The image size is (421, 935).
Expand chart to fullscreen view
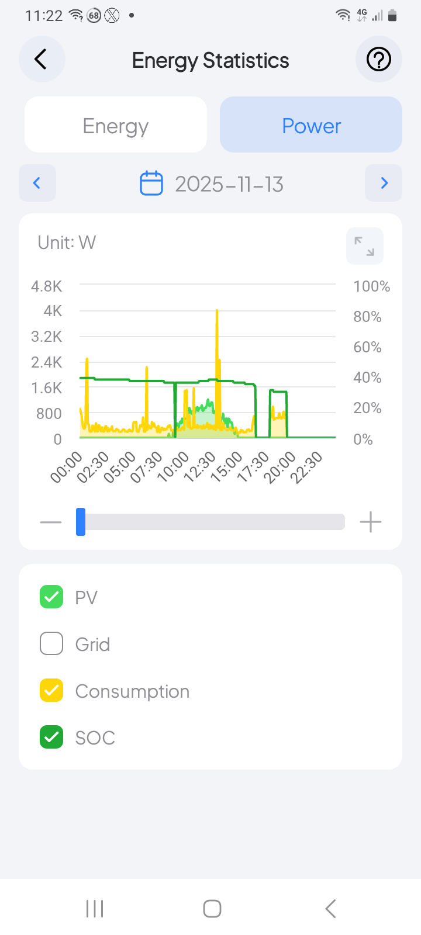point(365,246)
